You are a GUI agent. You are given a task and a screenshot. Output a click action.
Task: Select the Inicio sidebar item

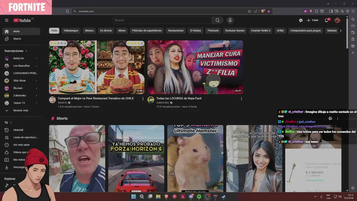click(x=21, y=31)
